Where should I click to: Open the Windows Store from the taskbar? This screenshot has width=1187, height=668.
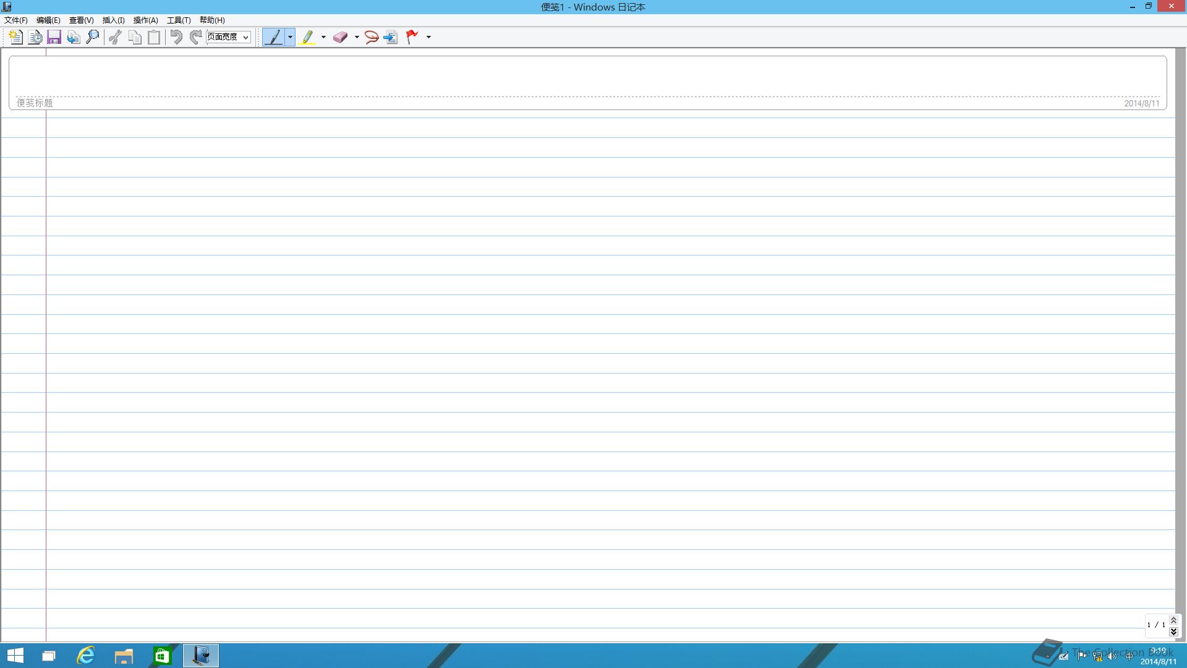click(162, 656)
